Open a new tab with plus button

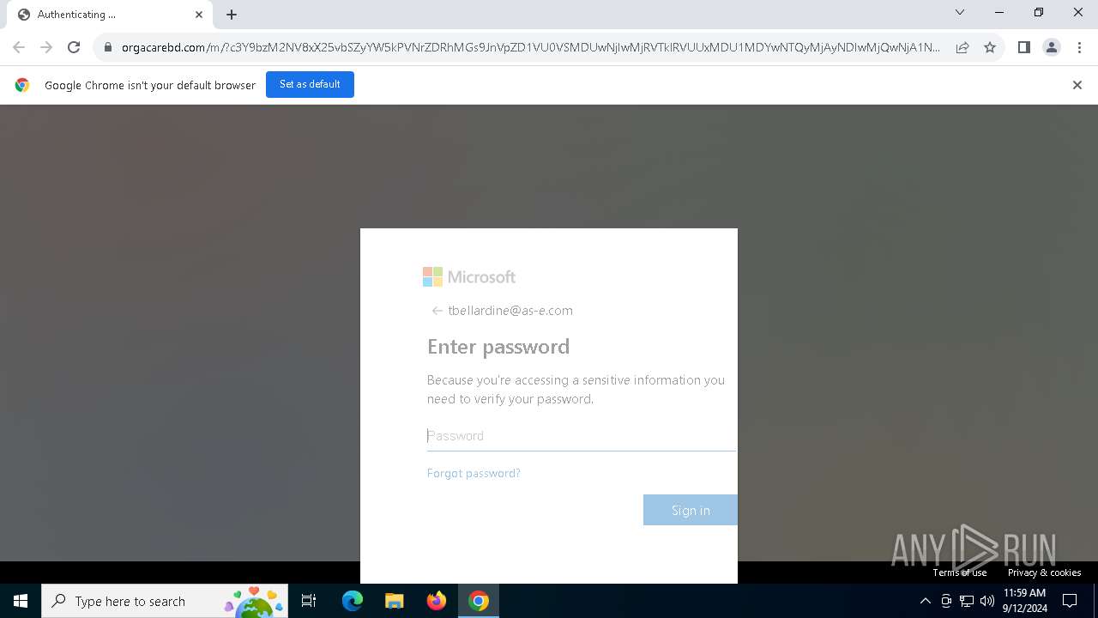232,15
